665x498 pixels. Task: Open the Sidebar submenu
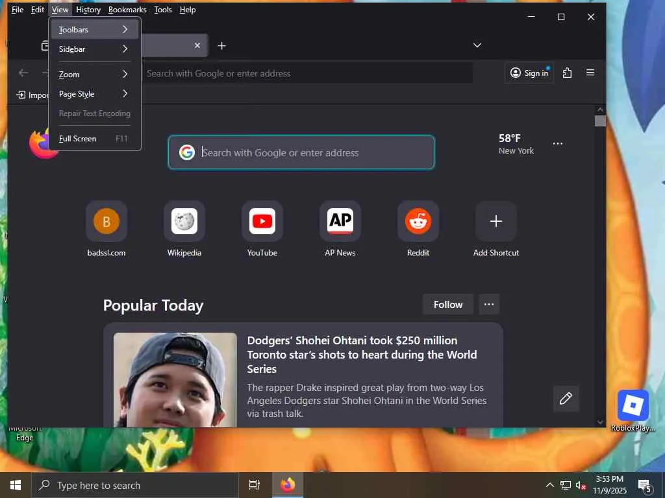coord(95,49)
